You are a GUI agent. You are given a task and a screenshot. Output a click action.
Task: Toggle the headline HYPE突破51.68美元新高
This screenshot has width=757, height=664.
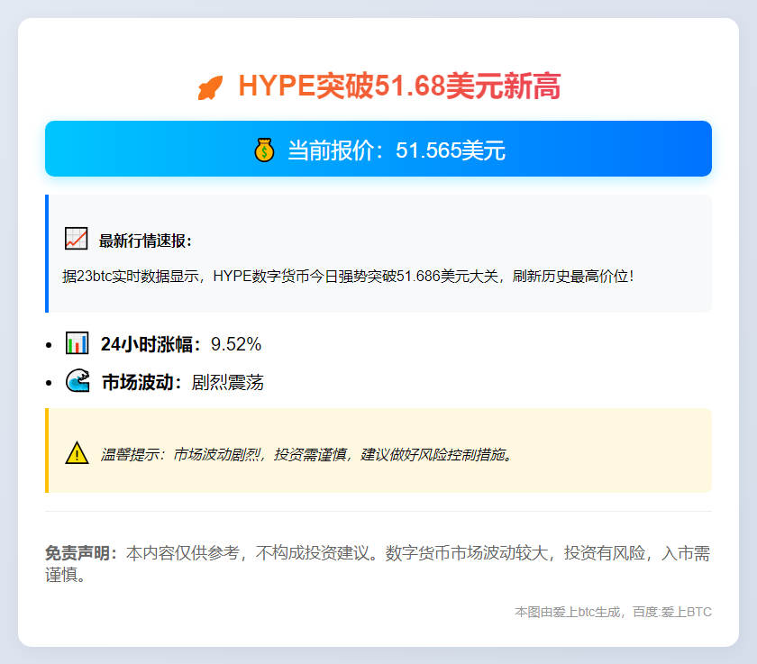click(378, 86)
